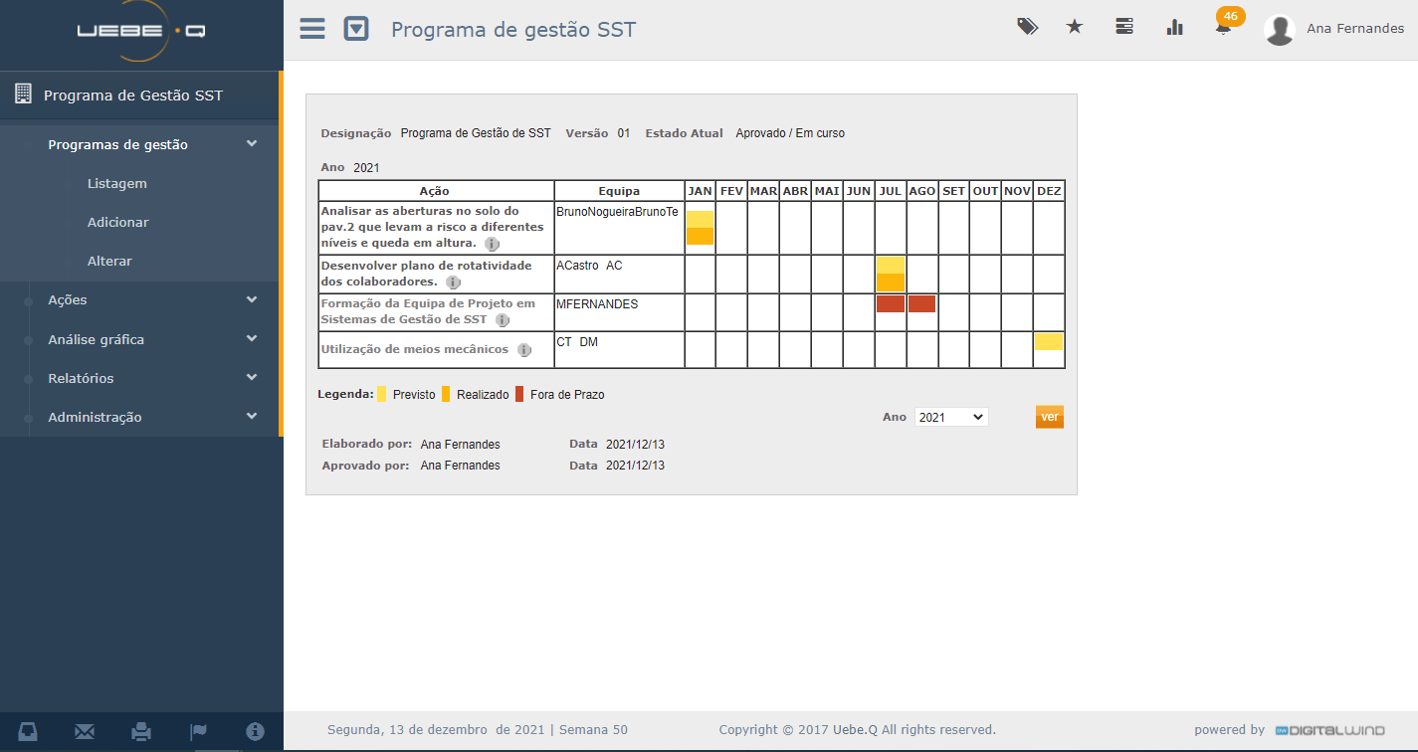Open Formação da Equipa de Projeto action link

428,311
